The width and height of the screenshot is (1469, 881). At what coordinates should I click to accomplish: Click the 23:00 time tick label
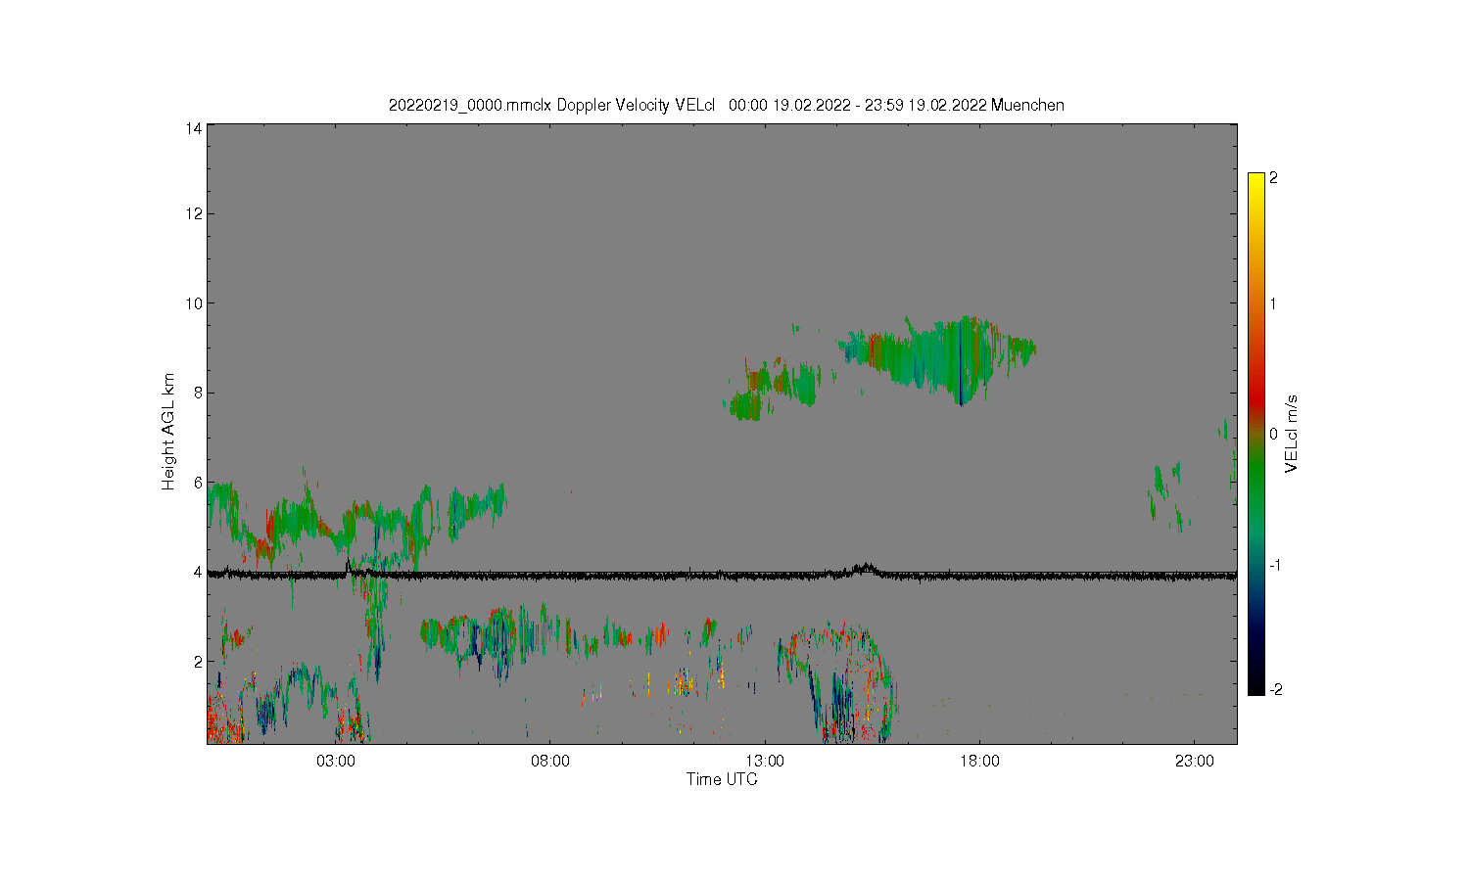(1194, 761)
